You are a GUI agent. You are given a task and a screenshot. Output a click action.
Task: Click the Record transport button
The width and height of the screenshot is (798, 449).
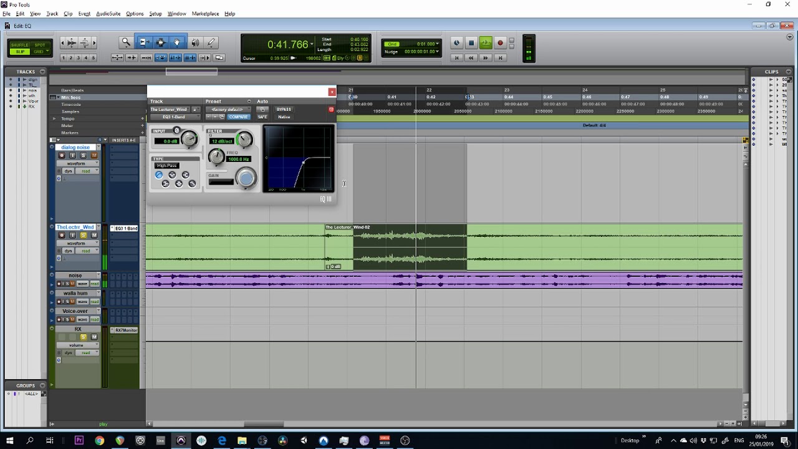500,43
